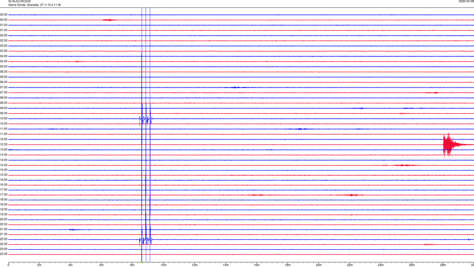Click the 12m tick on the minutes axis
Viewport: 474px width, 267px height.
(195, 265)
